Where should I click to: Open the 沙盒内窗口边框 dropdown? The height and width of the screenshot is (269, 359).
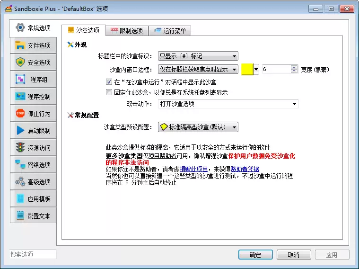pyautogui.click(x=198, y=69)
